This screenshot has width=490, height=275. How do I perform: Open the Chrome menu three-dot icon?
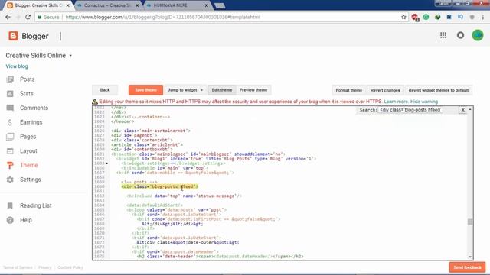483,17
